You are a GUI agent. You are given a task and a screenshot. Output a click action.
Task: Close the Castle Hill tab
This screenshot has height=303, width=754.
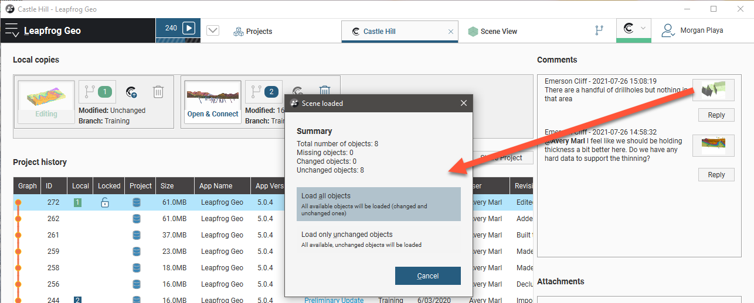click(x=451, y=32)
